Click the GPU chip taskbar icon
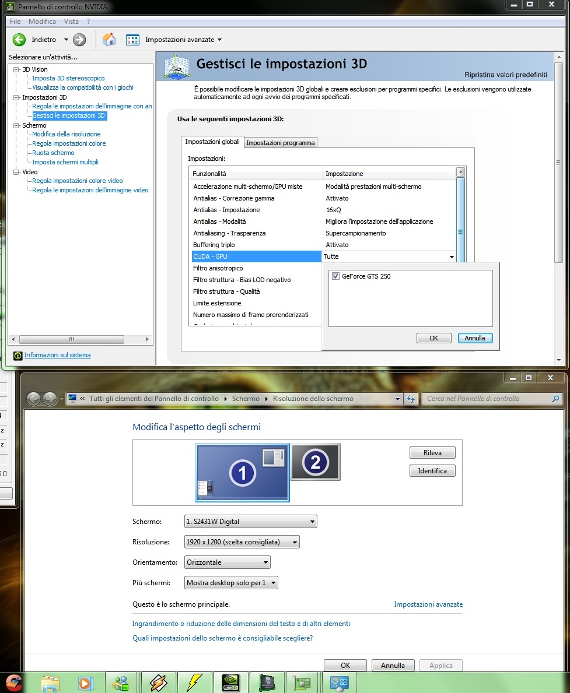The height and width of the screenshot is (693, 570). [x=267, y=683]
